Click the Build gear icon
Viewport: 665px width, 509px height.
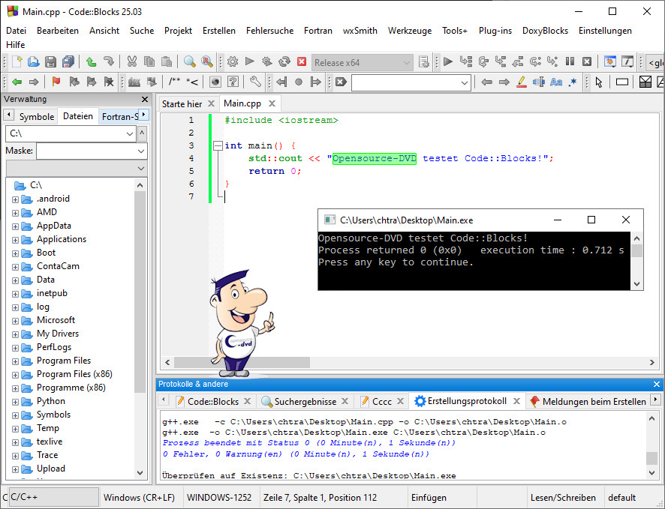coord(233,62)
